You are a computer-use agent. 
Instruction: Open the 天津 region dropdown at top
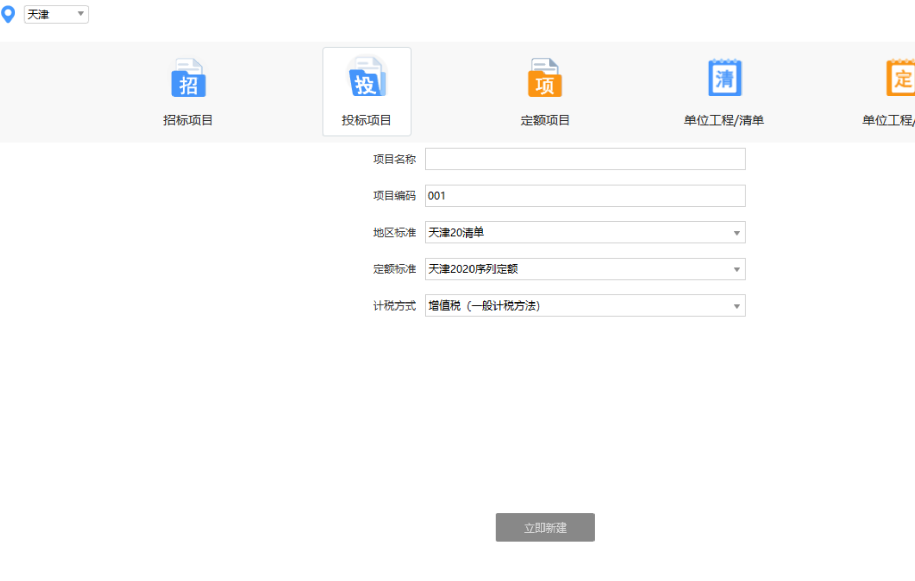click(56, 14)
